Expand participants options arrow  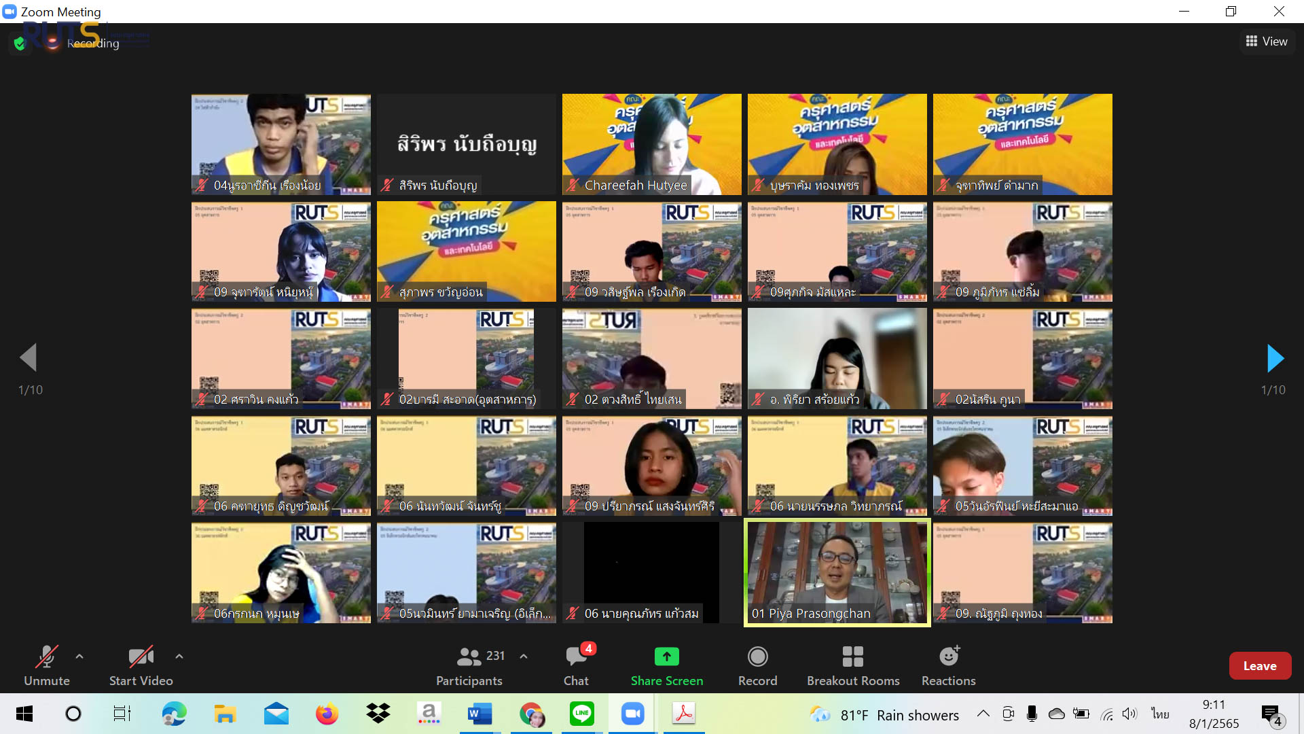point(524,657)
